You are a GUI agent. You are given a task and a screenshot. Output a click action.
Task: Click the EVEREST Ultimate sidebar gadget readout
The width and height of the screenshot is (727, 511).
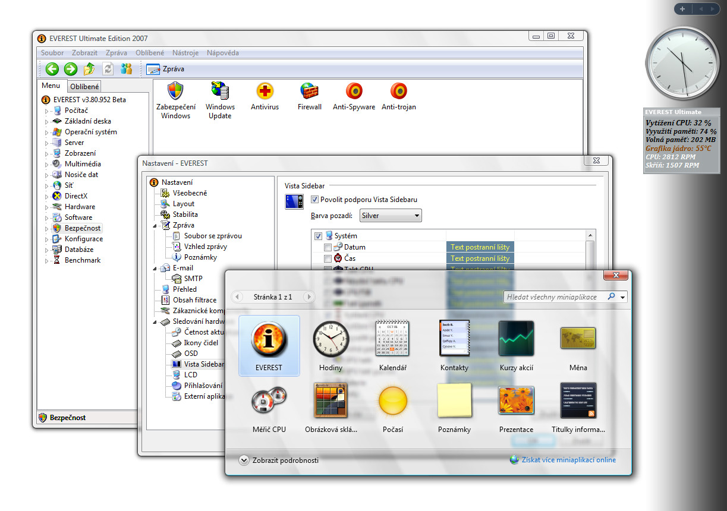coord(682,141)
